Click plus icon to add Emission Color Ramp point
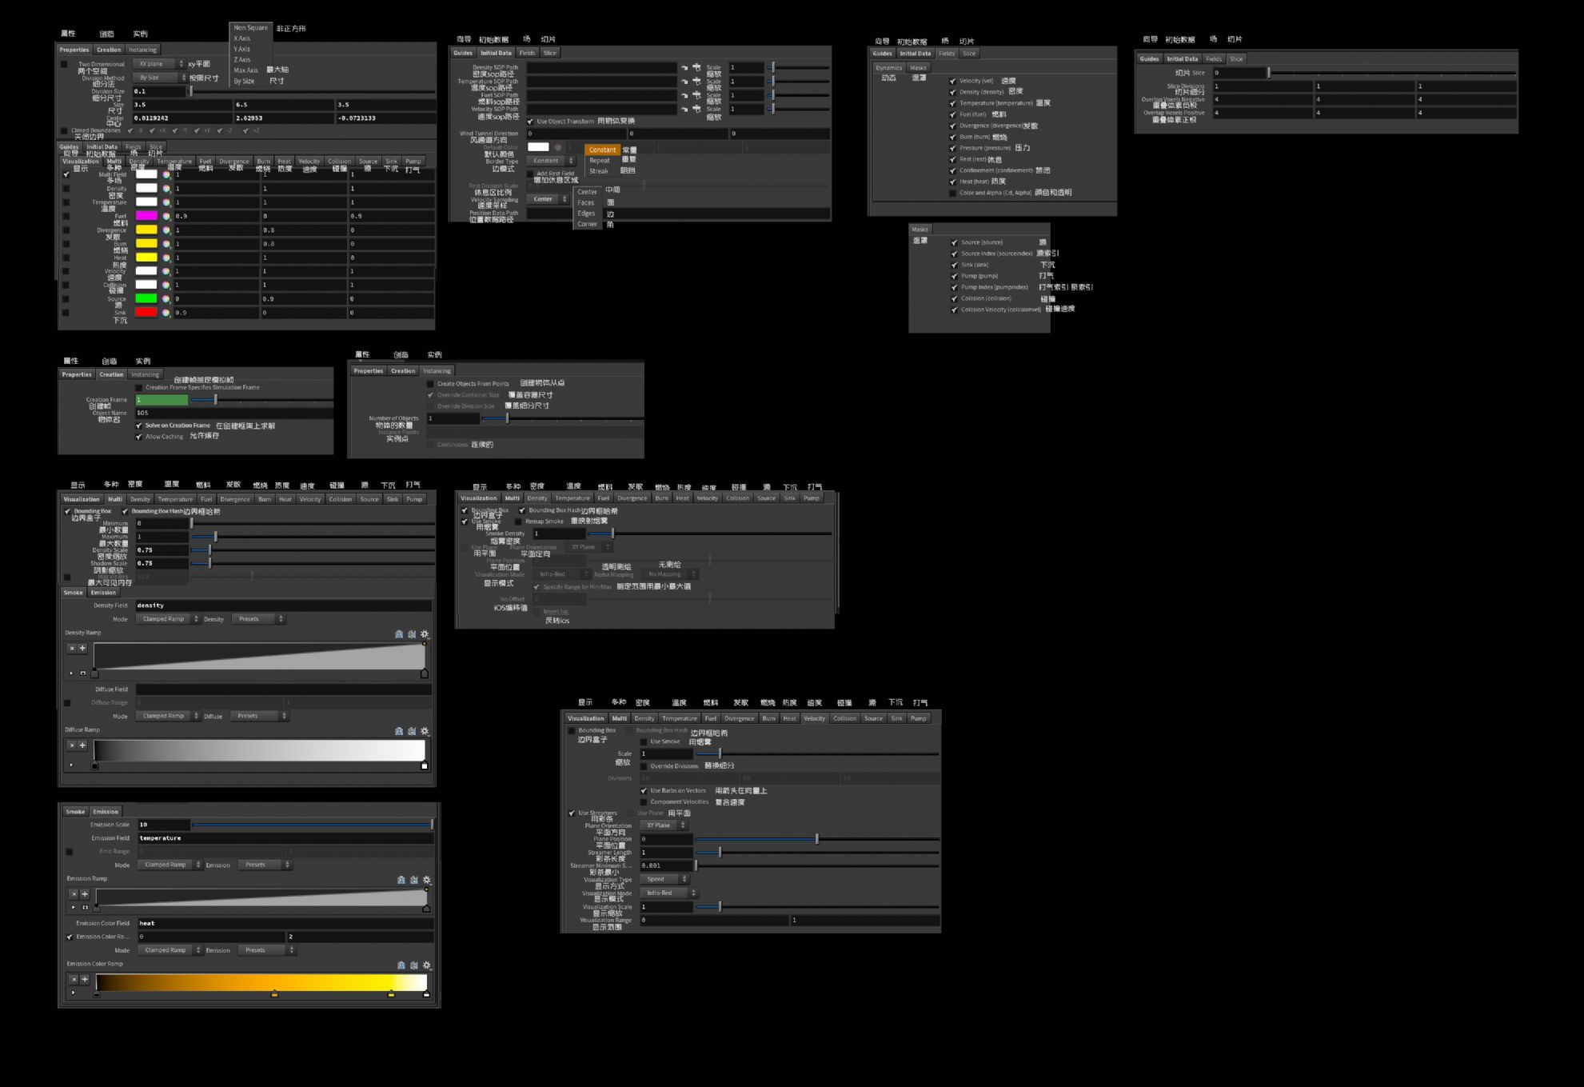Image resolution: width=1584 pixels, height=1087 pixels. 85,979
